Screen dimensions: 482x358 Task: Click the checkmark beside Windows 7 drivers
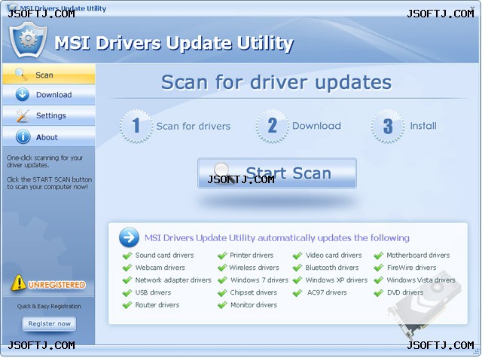222,280
